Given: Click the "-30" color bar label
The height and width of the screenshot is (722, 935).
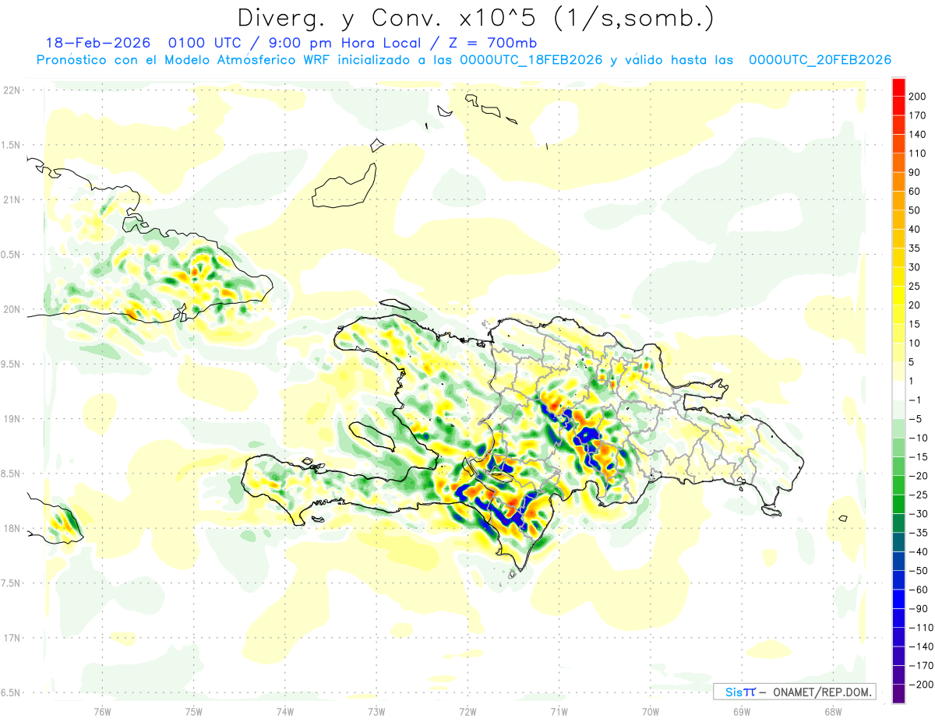Looking at the screenshot, I should 920,513.
